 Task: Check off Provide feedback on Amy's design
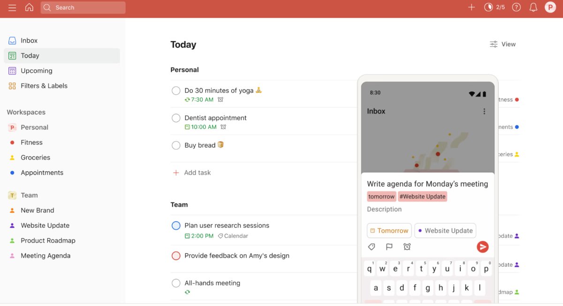[176, 255]
